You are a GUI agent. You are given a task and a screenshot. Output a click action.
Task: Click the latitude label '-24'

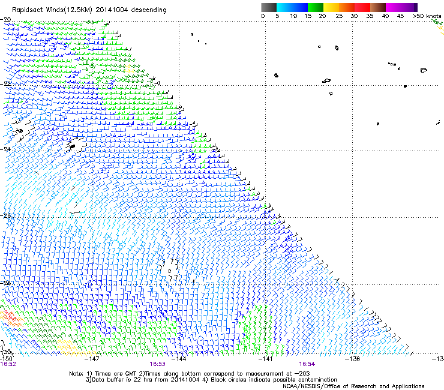(5, 149)
